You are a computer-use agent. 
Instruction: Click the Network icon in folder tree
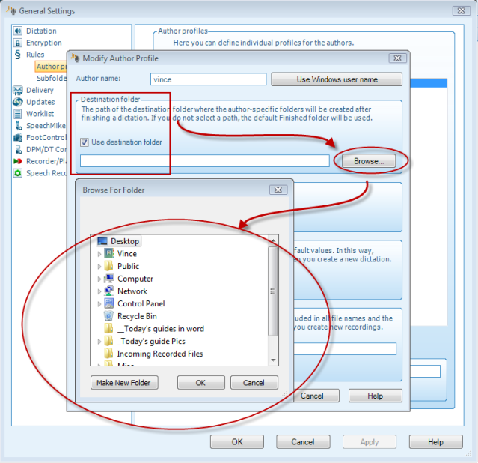(108, 291)
